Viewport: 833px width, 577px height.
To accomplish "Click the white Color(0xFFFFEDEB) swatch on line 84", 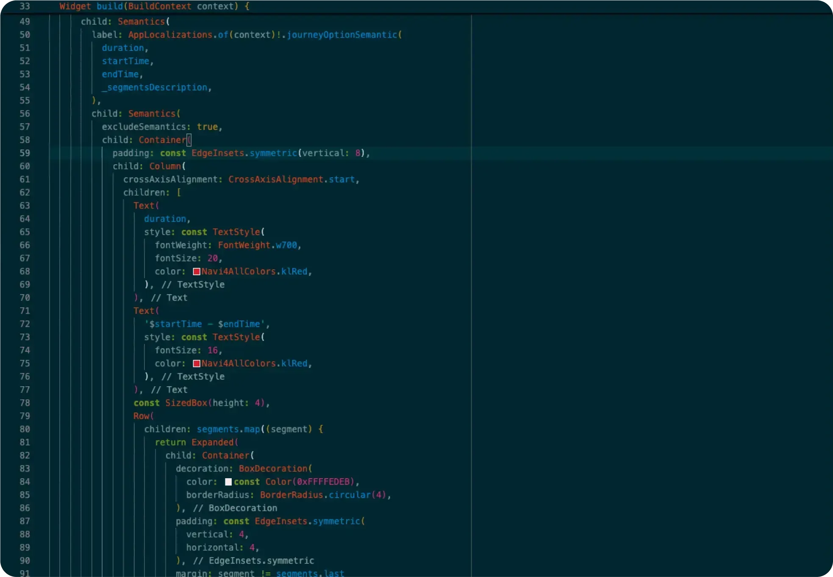I will pyautogui.click(x=228, y=482).
